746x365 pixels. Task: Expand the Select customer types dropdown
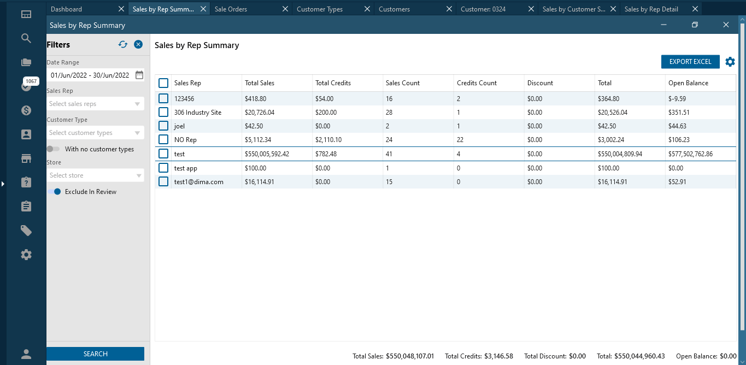95,133
